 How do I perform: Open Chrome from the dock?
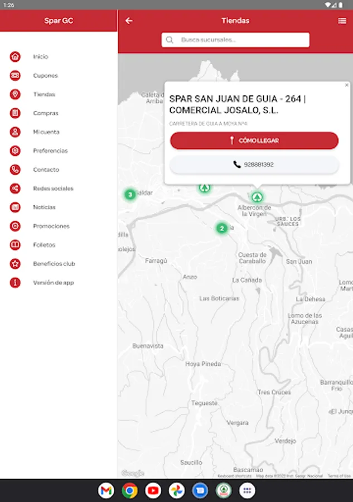coord(129,490)
